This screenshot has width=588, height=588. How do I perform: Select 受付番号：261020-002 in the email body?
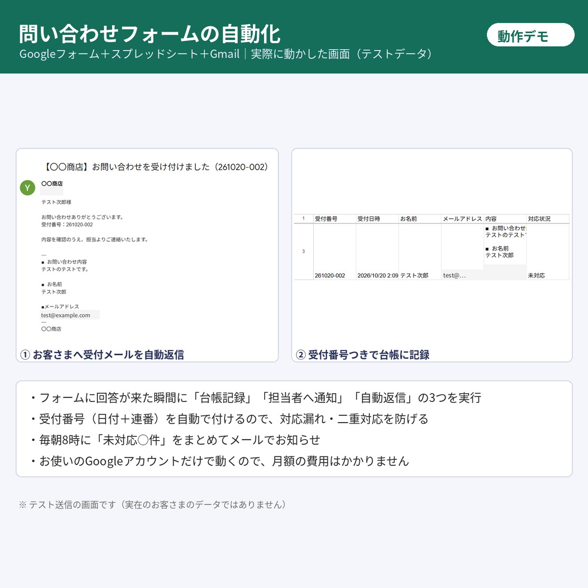coord(67,225)
